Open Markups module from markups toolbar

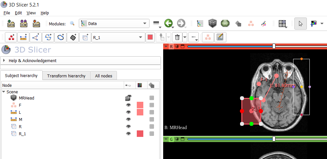(x=208, y=37)
